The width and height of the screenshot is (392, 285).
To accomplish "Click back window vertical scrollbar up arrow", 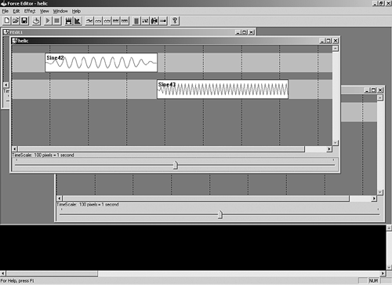I will 380,98.
